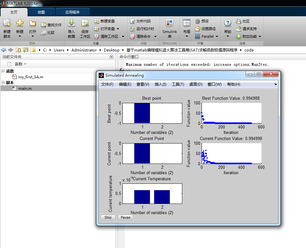Viewport: 306px width, 248px height.
Task: Click the 查找文件 find files icon
Action: [43, 25]
